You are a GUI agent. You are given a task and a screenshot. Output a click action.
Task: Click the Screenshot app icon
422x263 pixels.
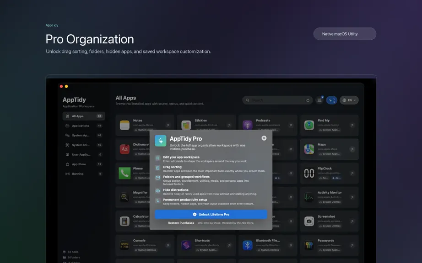click(309, 221)
